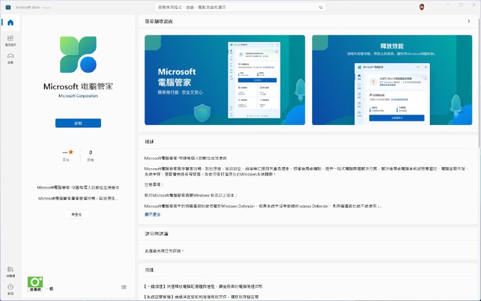The width and height of the screenshot is (481, 301).
Task: Click the 螢幕擷取畫面 section heading
Action: coord(159,22)
